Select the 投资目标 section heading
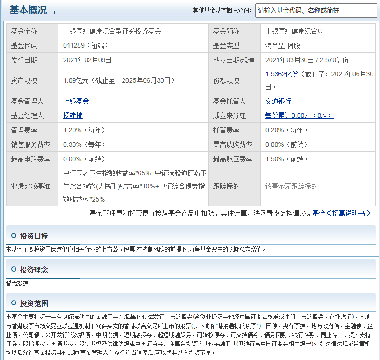This screenshot has width=380, height=360. 34,236
